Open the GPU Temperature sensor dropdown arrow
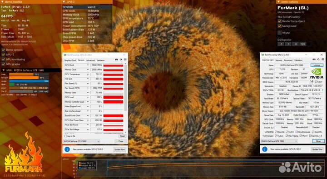Image resolution: width=327 pixels, height=179 pixels. pyautogui.click(x=88, y=74)
